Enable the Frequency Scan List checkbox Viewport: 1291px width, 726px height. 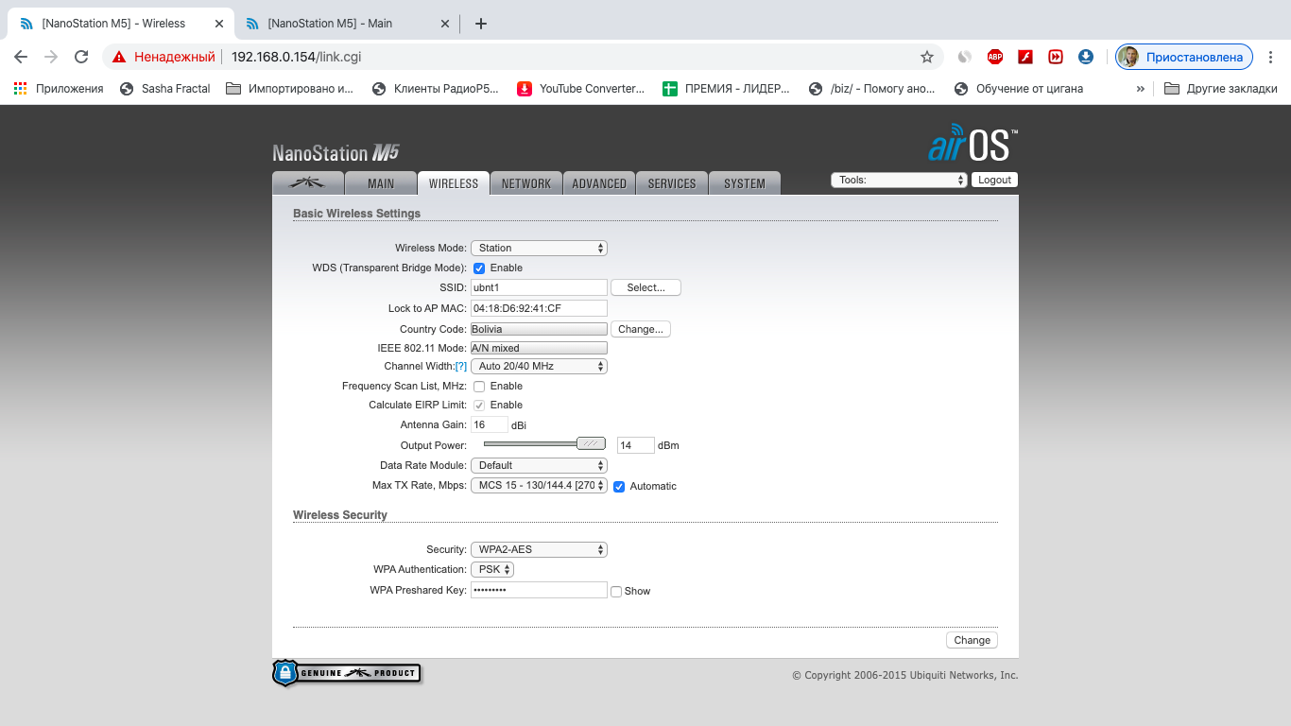pyautogui.click(x=479, y=387)
